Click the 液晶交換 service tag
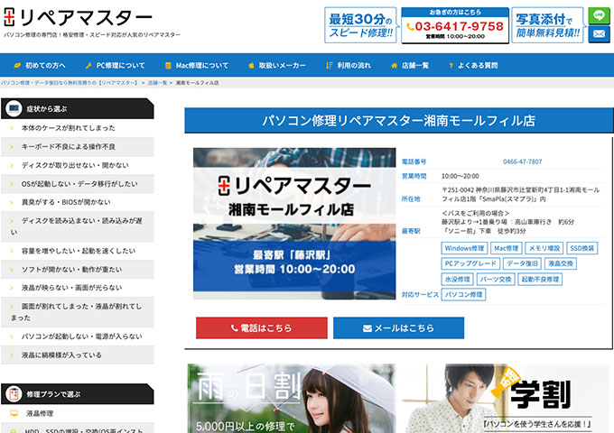This screenshot has height=433, width=614. [x=561, y=263]
